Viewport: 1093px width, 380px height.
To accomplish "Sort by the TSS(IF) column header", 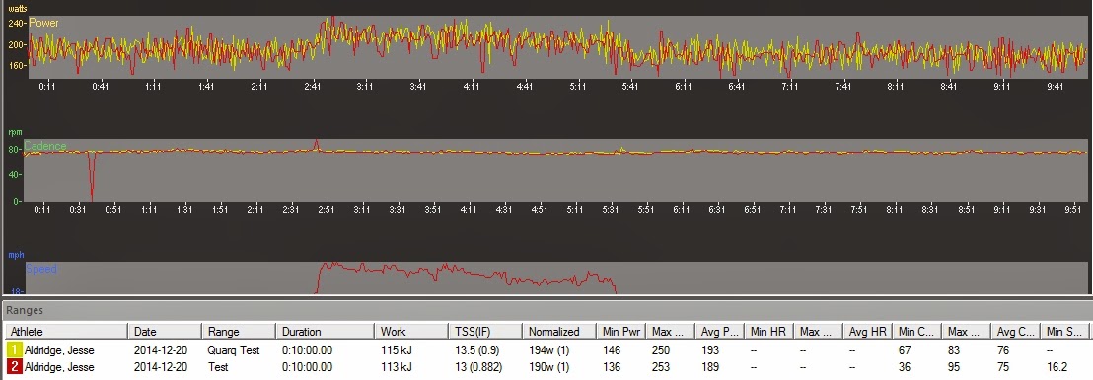I will [485, 332].
